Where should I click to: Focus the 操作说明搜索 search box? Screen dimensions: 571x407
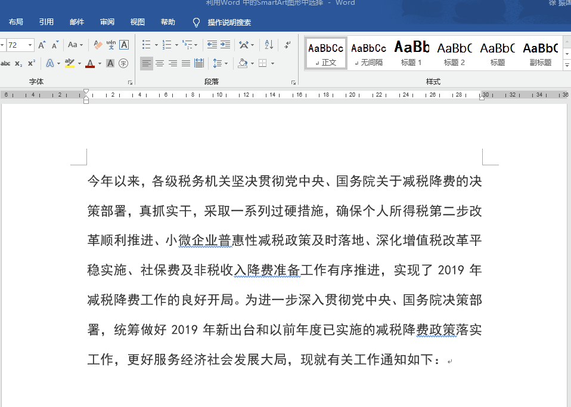coord(229,23)
